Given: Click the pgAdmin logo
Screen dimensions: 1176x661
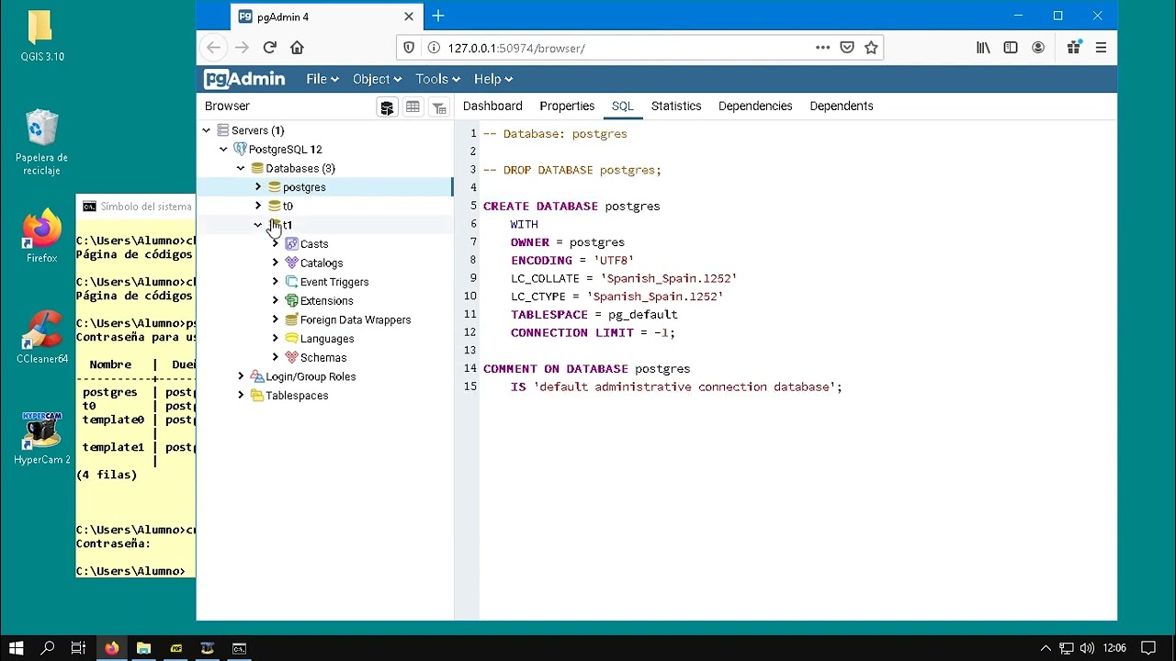Looking at the screenshot, I should pos(244,79).
